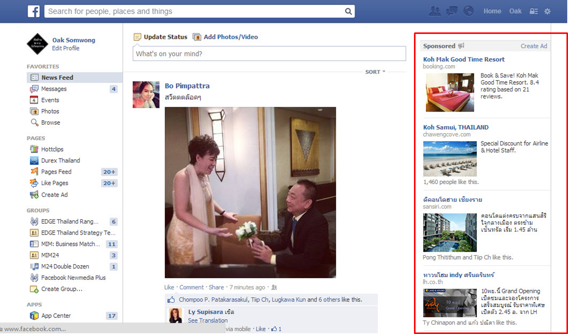Open Bo Pimpattra's profile picture
The height and width of the screenshot is (334, 568).
pyautogui.click(x=146, y=95)
